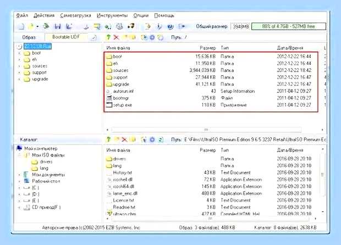341x245 pixels.
Task: Select CD привод (F:) in tree
Action: click(46, 207)
